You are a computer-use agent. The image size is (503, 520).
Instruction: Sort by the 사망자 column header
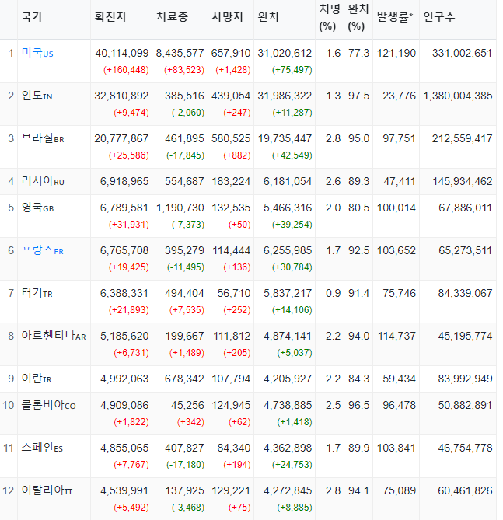(x=228, y=16)
